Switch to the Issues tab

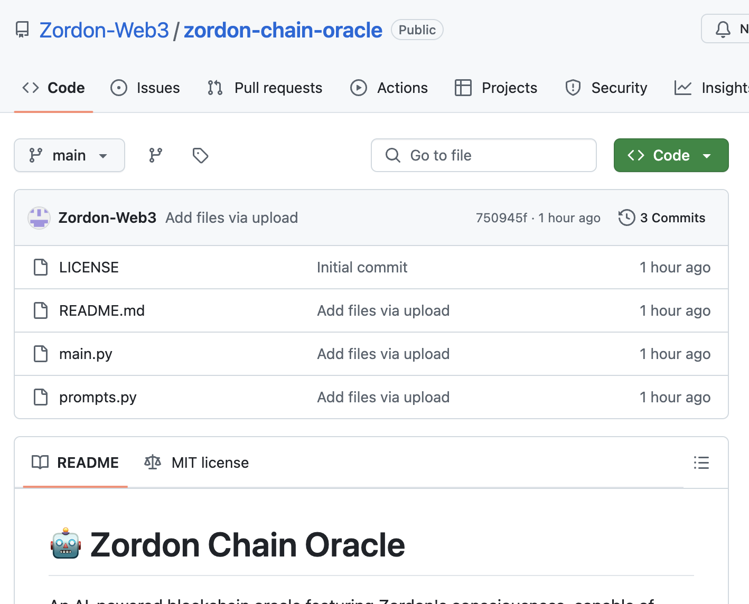[145, 88]
